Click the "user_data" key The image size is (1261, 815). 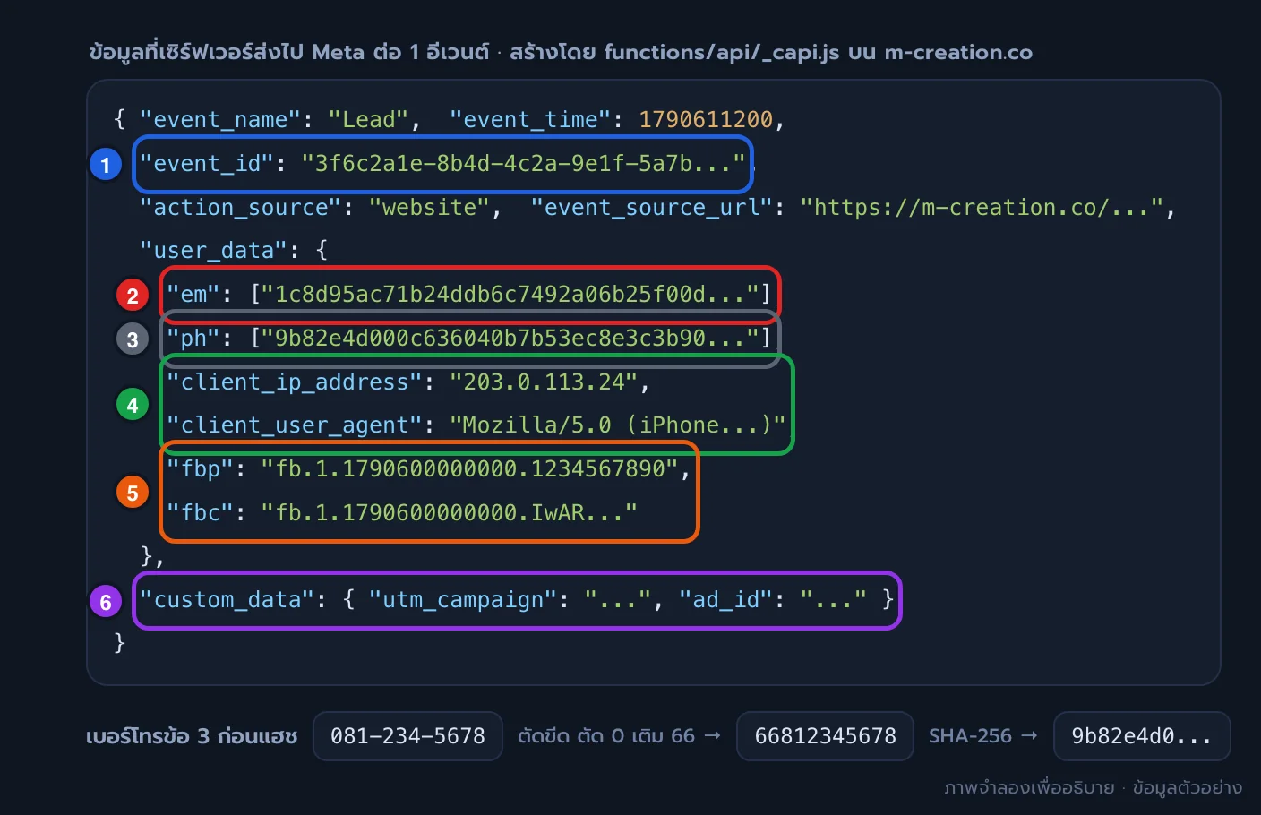coord(213,251)
